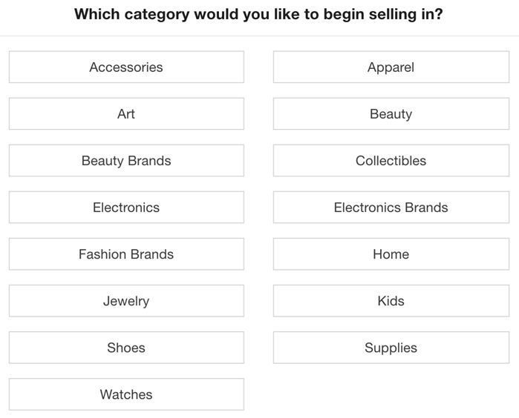This screenshot has height=418, width=519.
Task: Choose the Electronics Brands option
Action: coord(391,208)
